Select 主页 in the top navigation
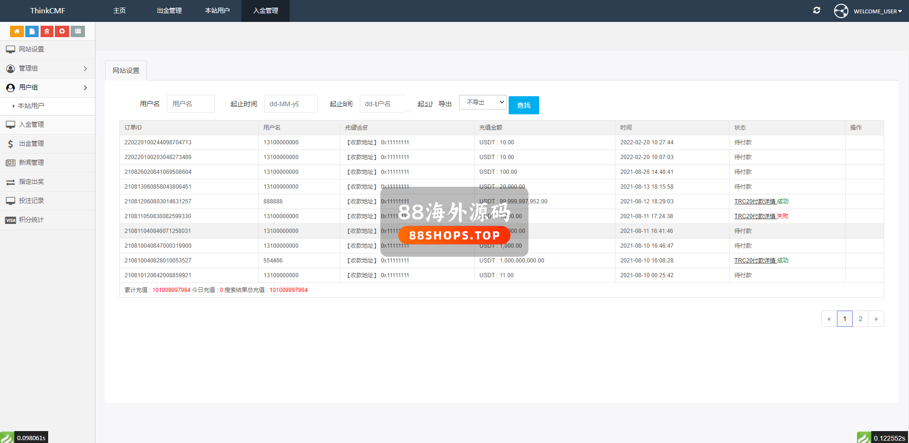 coord(119,10)
